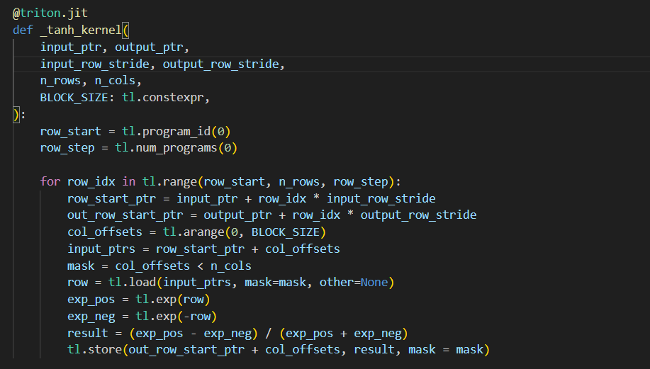This screenshot has width=650, height=369.
Task: Click the output_ptr parameter
Action: [149, 47]
